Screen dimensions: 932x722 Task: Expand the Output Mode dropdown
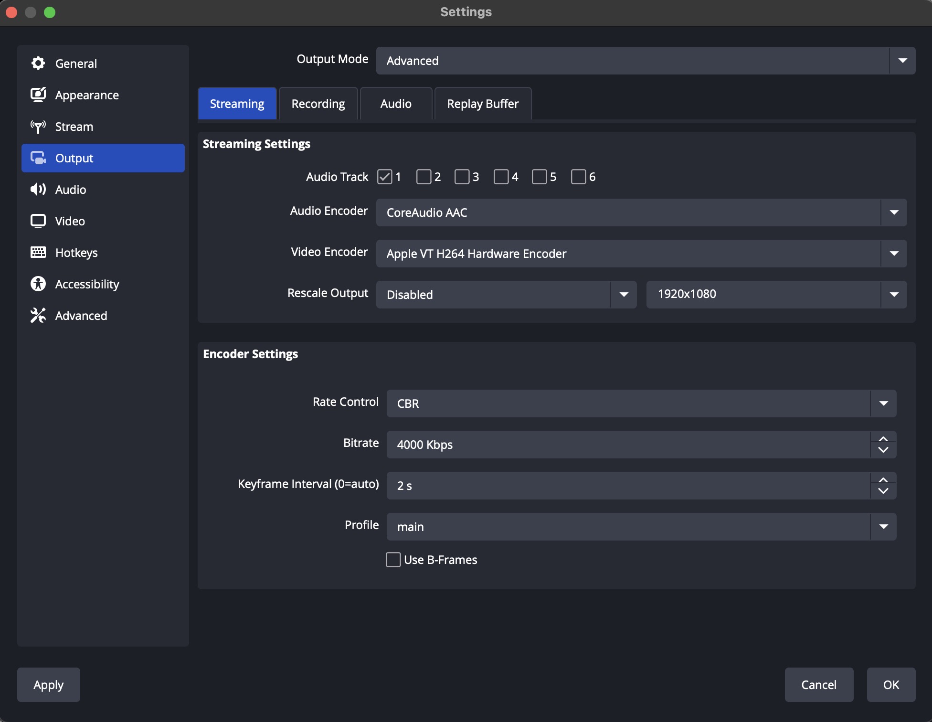pos(902,61)
